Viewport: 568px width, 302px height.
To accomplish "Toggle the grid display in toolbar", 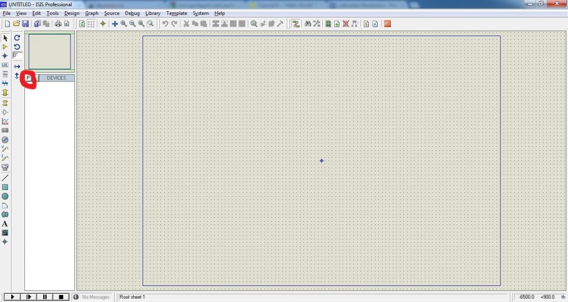I will (x=92, y=24).
